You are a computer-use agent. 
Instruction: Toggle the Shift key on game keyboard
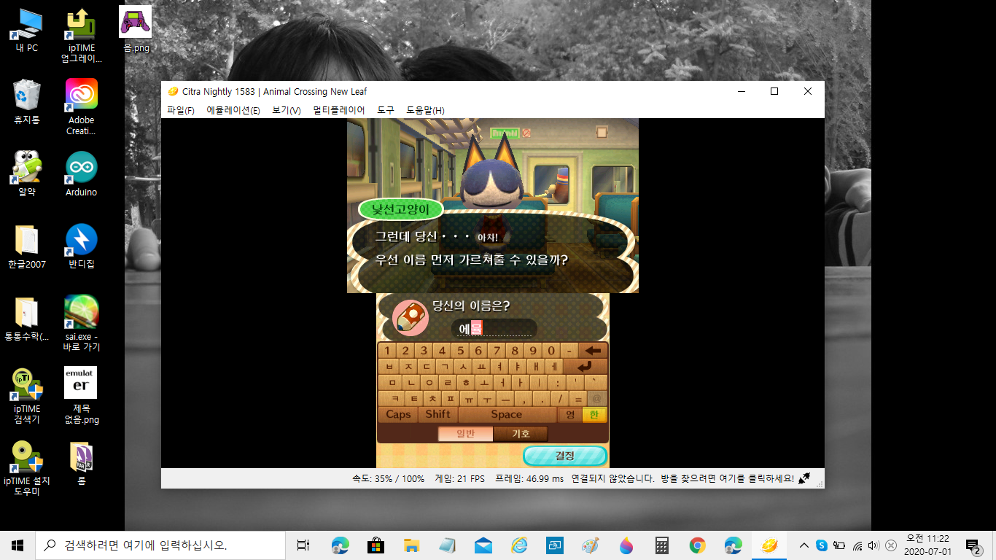(x=437, y=414)
